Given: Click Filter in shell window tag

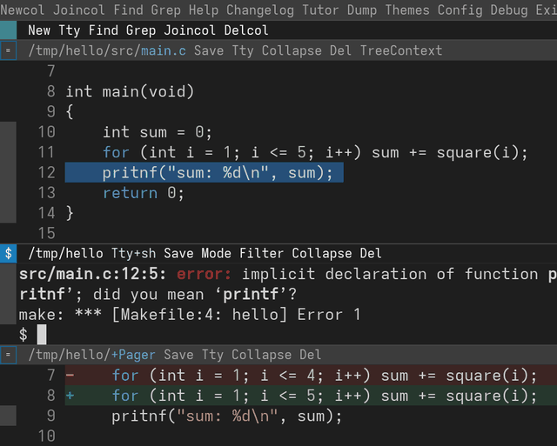Looking at the screenshot, I should pos(261,253).
